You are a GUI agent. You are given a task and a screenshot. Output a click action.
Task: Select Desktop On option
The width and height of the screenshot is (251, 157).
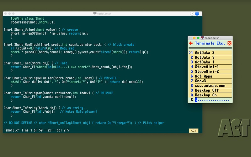210,95
